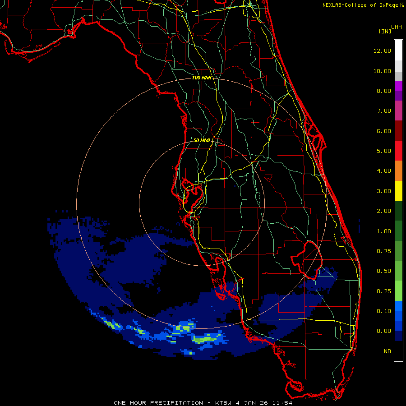
Task: Click the 100 NMI range ring label
Action: click(x=202, y=78)
